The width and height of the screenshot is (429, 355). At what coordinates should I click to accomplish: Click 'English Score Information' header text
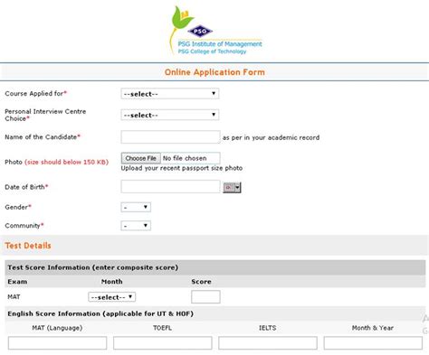100,313
